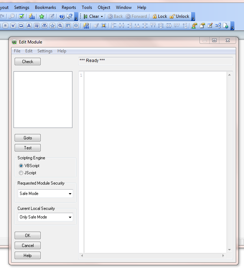Open the Clear button dropdown arrow
This screenshot has width=244, height=268.
coord(102,17)
